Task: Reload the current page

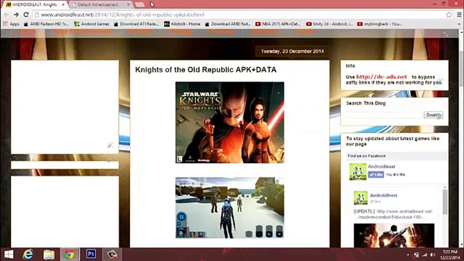Action: [x=26, y=14]
